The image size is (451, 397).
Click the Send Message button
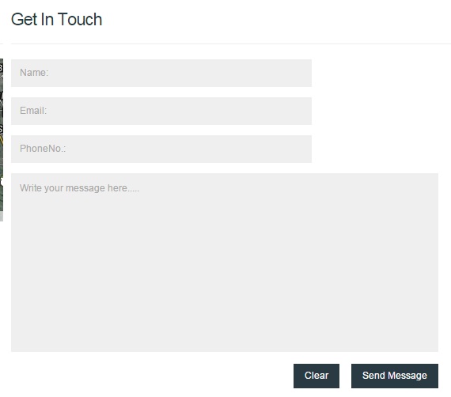pyautogui.click(x=395, y=376)
